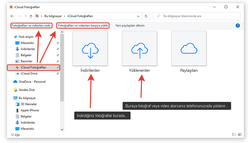Screen dimensions: 248x143
Task: Expand the address bar history dropdown
Action: (x=139, y=16)
